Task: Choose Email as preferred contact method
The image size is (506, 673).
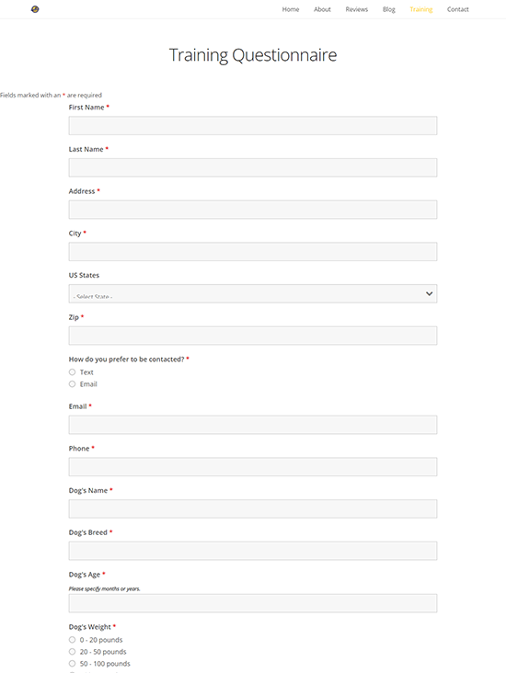Action: (x=72, y=384)
